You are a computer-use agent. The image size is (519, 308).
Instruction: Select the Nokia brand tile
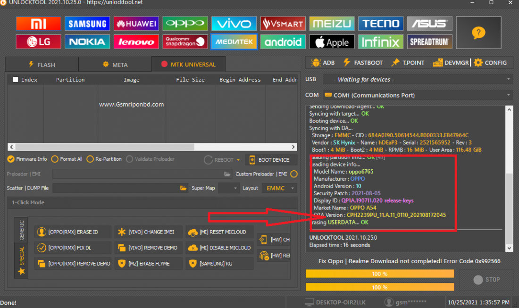coord(87,42)
